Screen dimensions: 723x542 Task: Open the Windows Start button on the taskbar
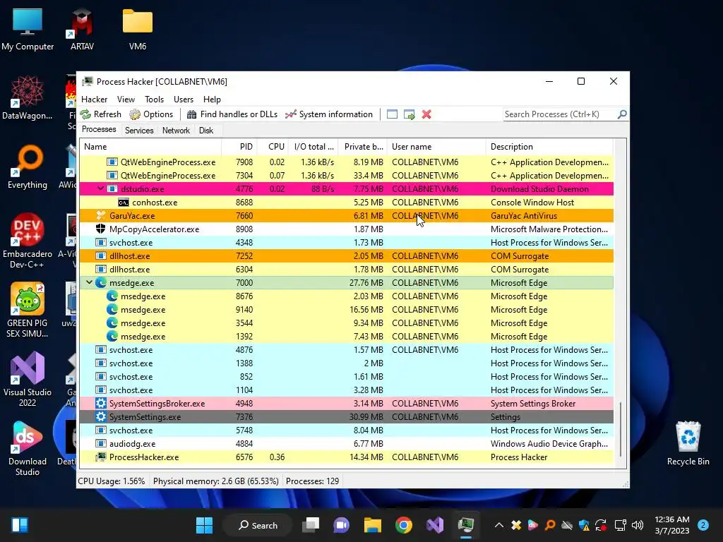click(x=204, y=525)
